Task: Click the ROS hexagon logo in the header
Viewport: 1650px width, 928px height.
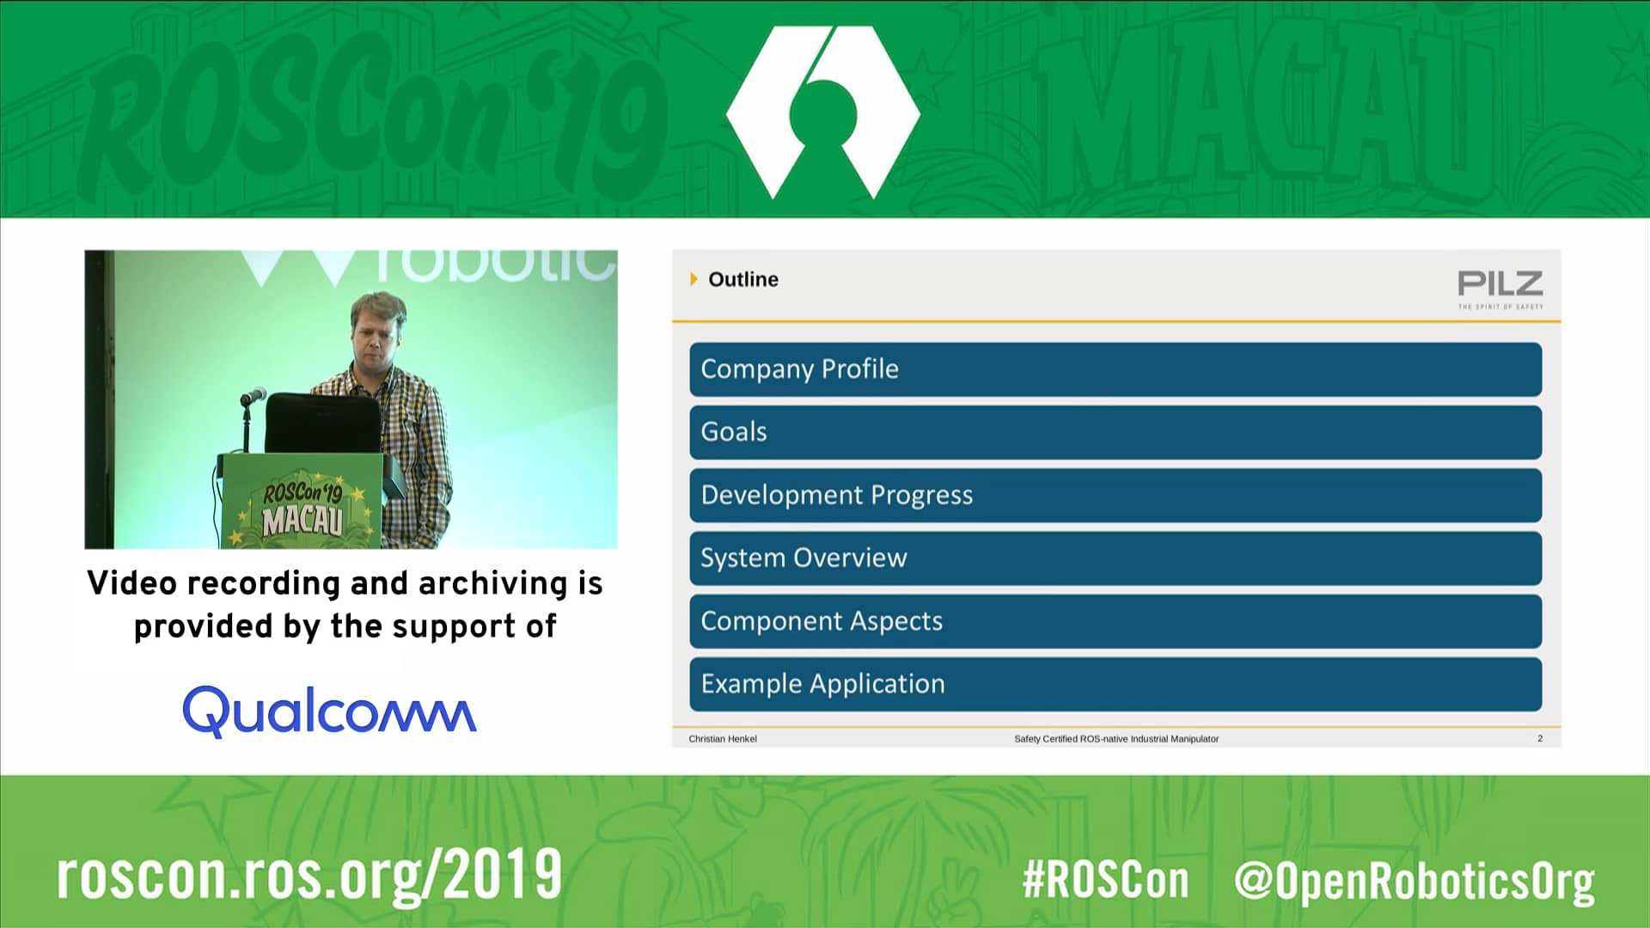Action: tap(823, 113)
